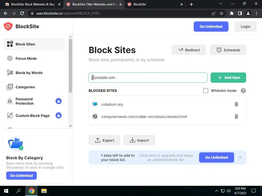Viewport: 262px width, 196px height.
Task: Click the Block by Words speech icon
Action: (10, 73)
